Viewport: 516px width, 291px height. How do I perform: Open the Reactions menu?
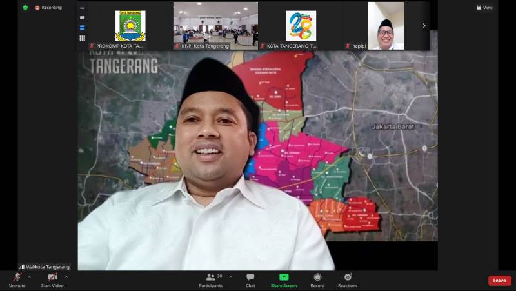[348, 278]
